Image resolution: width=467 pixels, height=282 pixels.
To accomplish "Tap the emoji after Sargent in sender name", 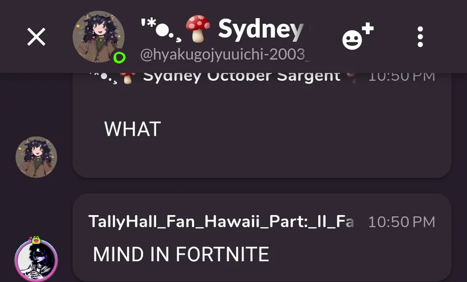I will click(x=352, y=78).
